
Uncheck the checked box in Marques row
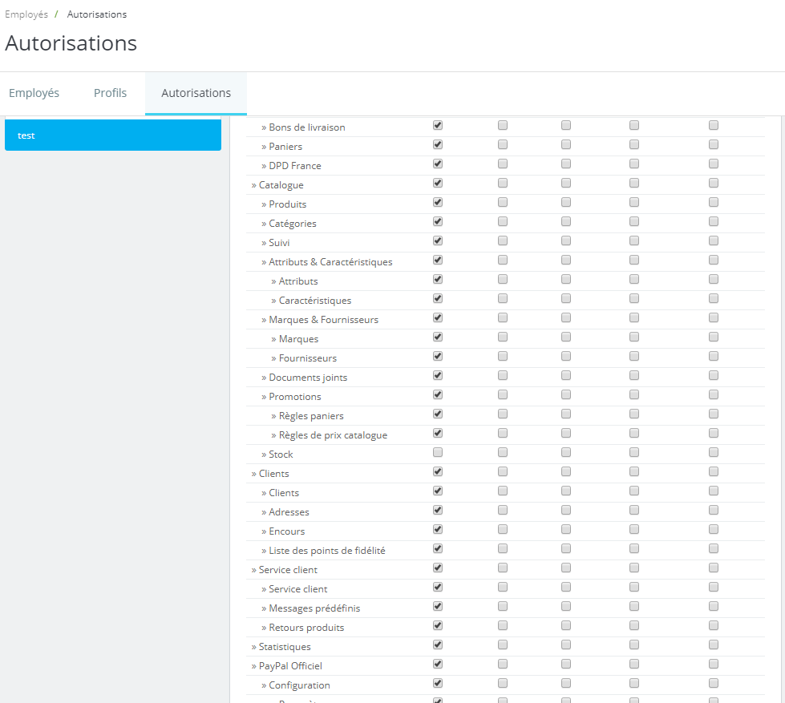click(x=438, y=337)
